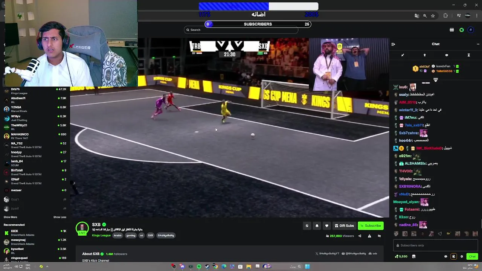The image size is (482, 271).
Task: Open browser media controls icon
Action: tap(459, 16)
